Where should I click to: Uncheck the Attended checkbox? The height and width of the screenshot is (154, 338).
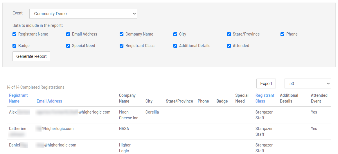tap(229, 46)
